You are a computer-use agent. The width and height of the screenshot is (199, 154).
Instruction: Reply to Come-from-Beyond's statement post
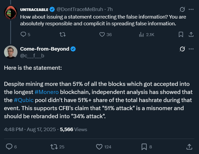click(9, 146)
